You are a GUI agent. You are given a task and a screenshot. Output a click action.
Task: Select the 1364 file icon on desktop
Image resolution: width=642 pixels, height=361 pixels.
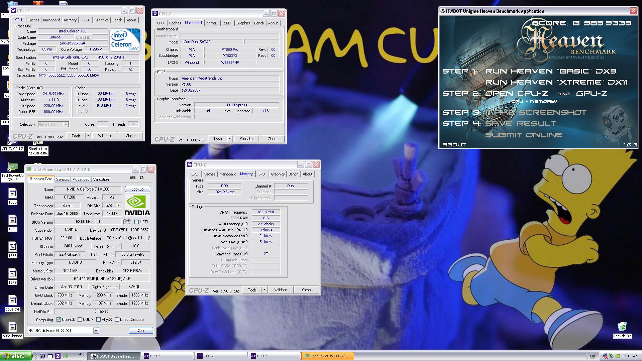point(12,223)
